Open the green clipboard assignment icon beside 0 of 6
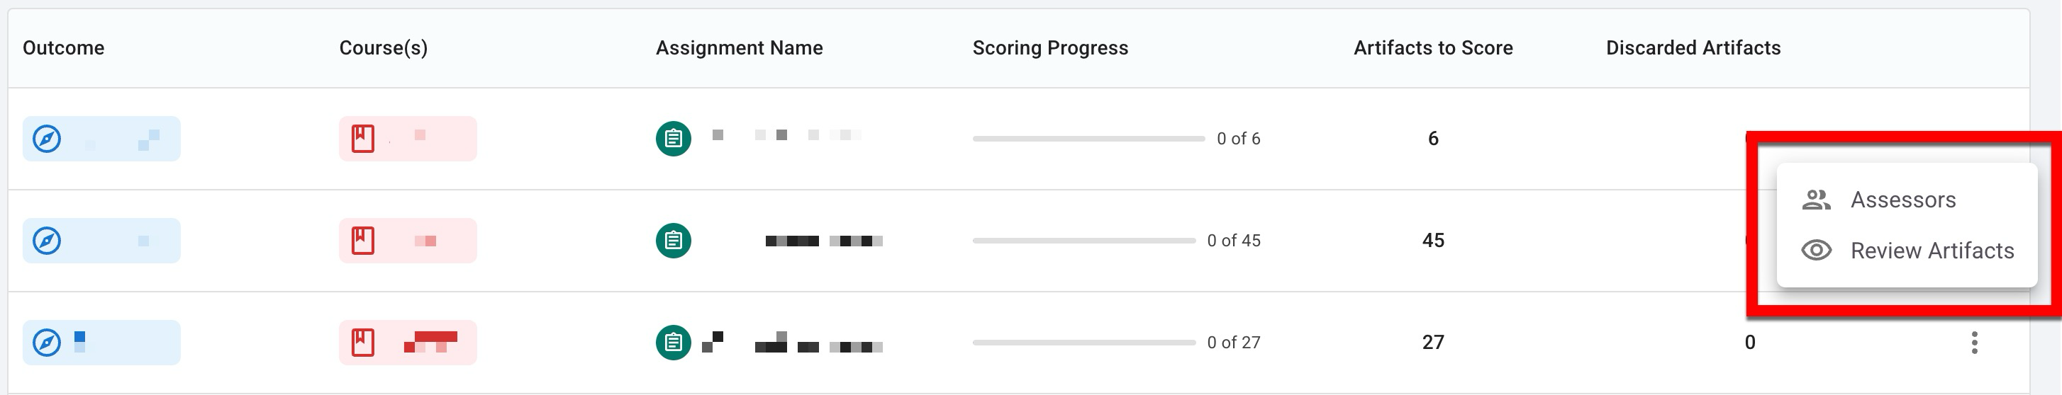The width and height of the screenshot is (2062, 395). click(x=673, y=138)
